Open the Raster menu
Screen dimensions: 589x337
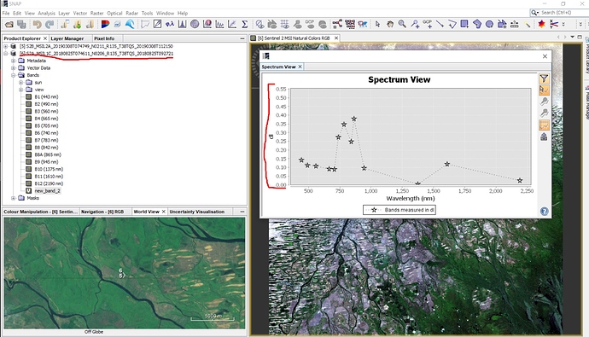click(96, 13)
